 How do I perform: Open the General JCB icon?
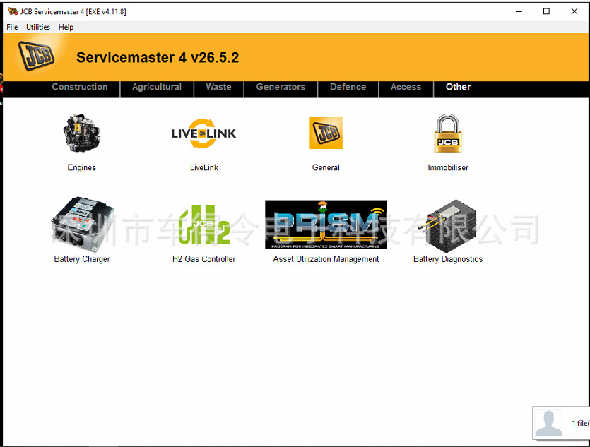pyautogui.click(x=326, y=133)
